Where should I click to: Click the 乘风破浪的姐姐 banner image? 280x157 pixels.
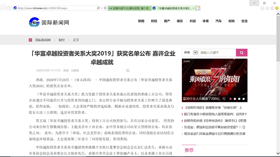[x=215, y=80]
